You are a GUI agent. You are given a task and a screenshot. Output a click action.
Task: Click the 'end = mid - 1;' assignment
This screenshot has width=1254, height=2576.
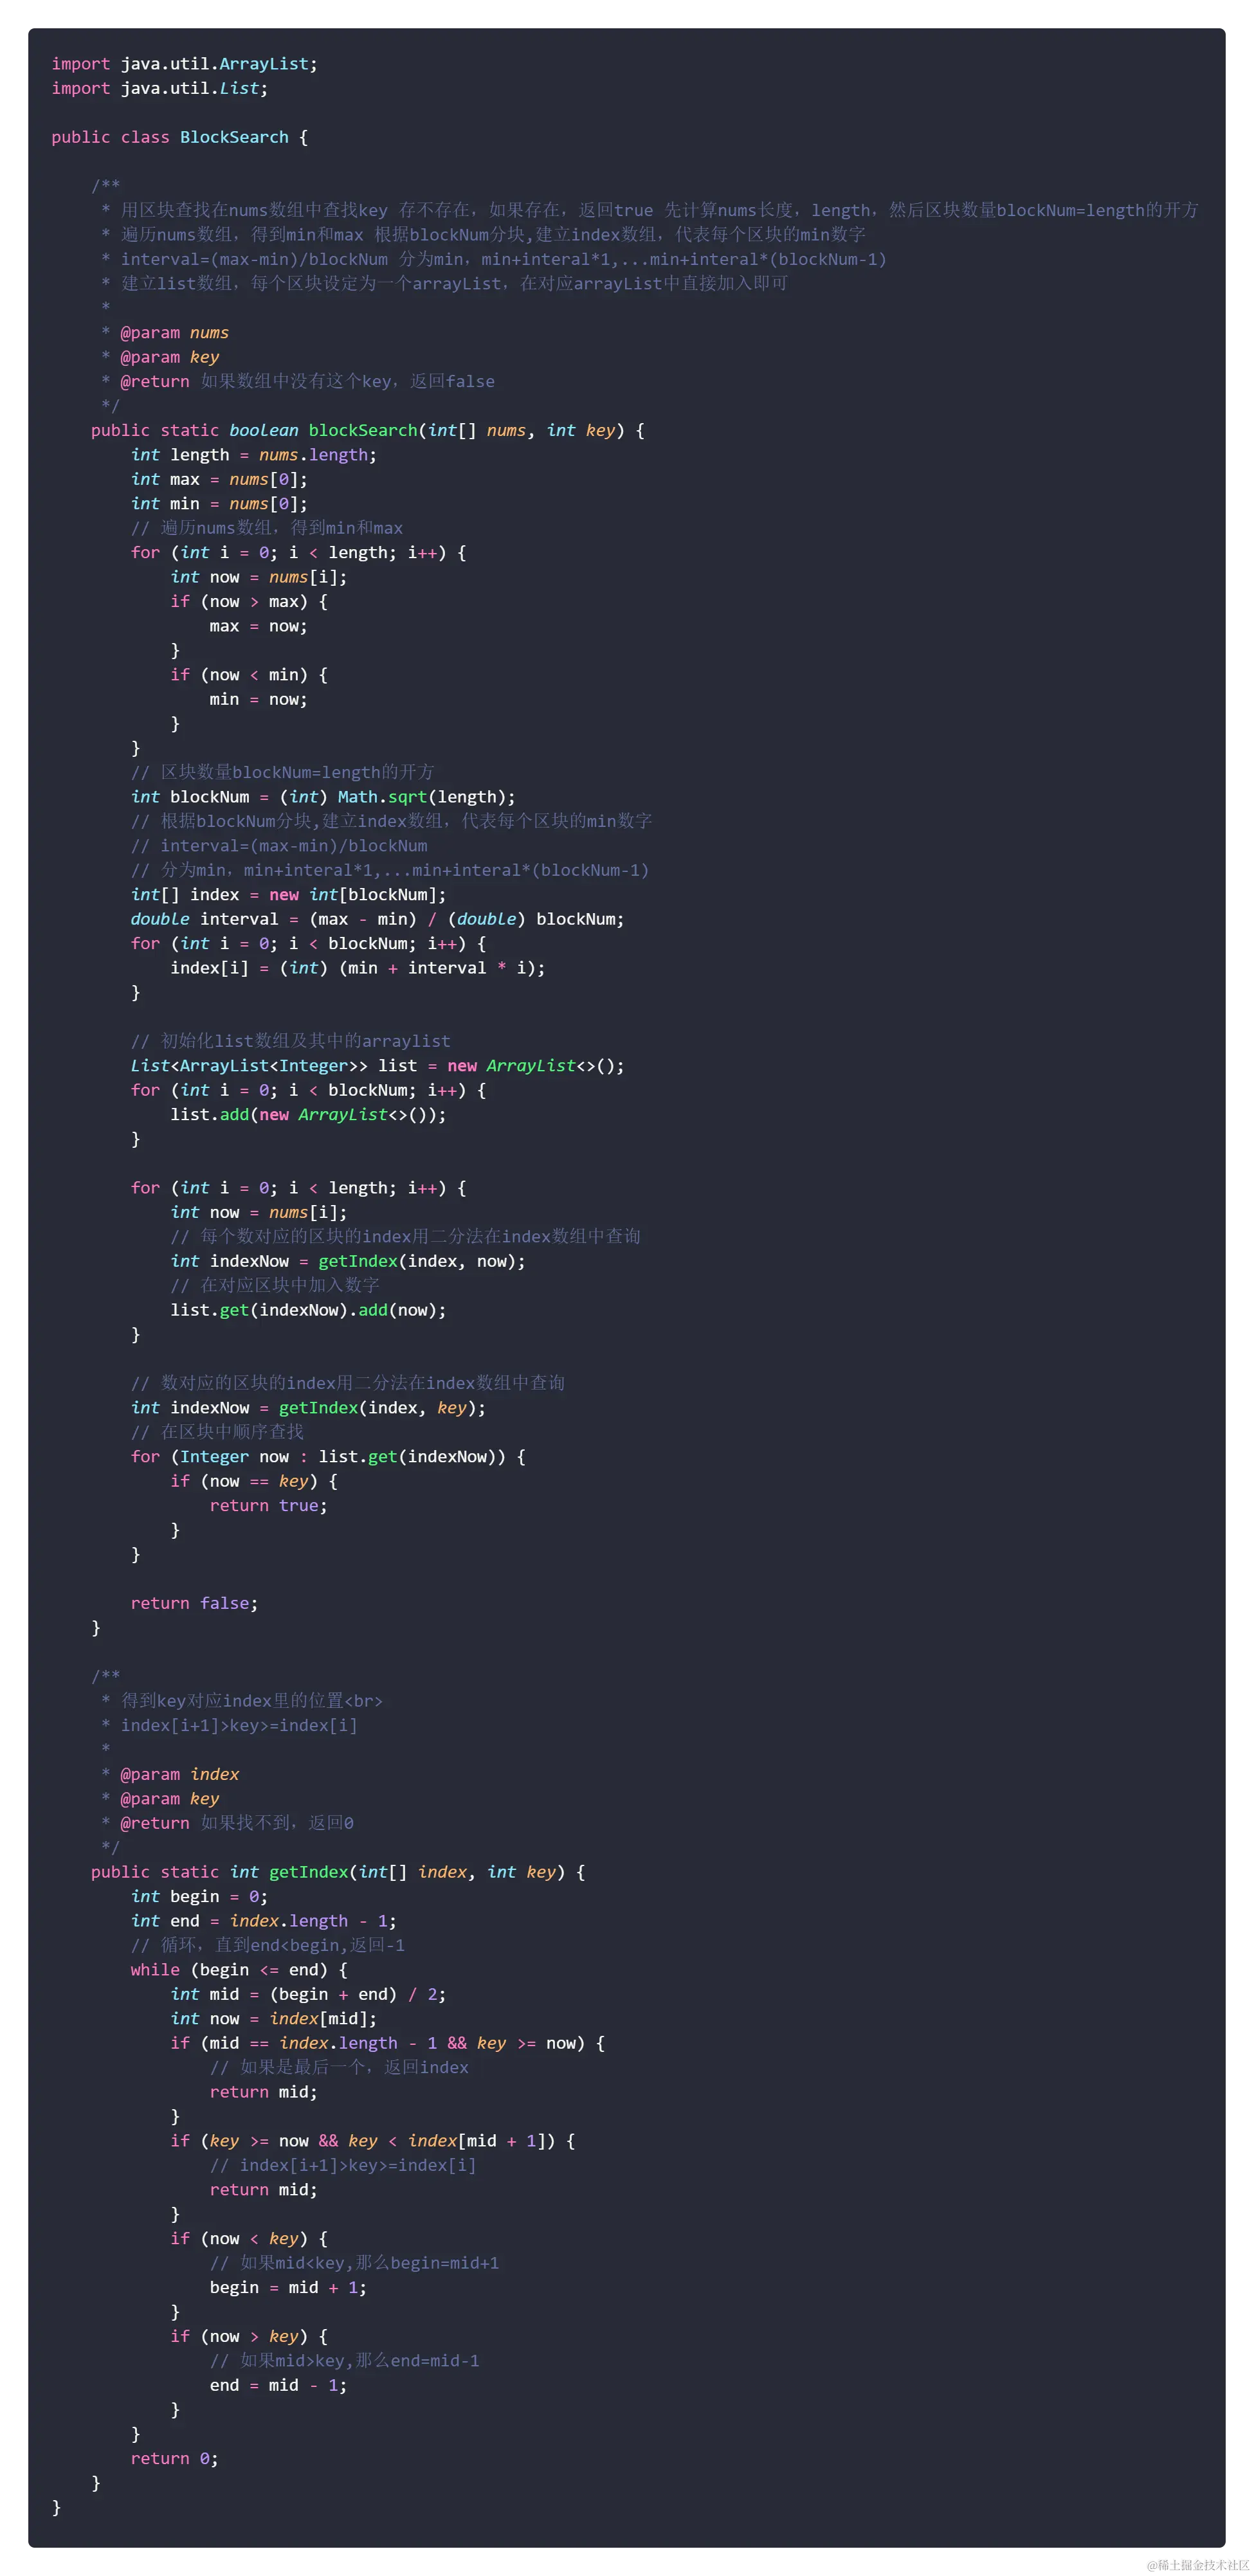[x=278, y=2385]
